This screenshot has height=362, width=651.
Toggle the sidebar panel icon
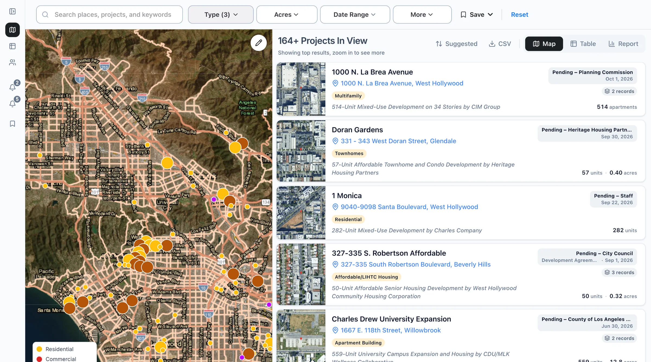click(12, 11)
